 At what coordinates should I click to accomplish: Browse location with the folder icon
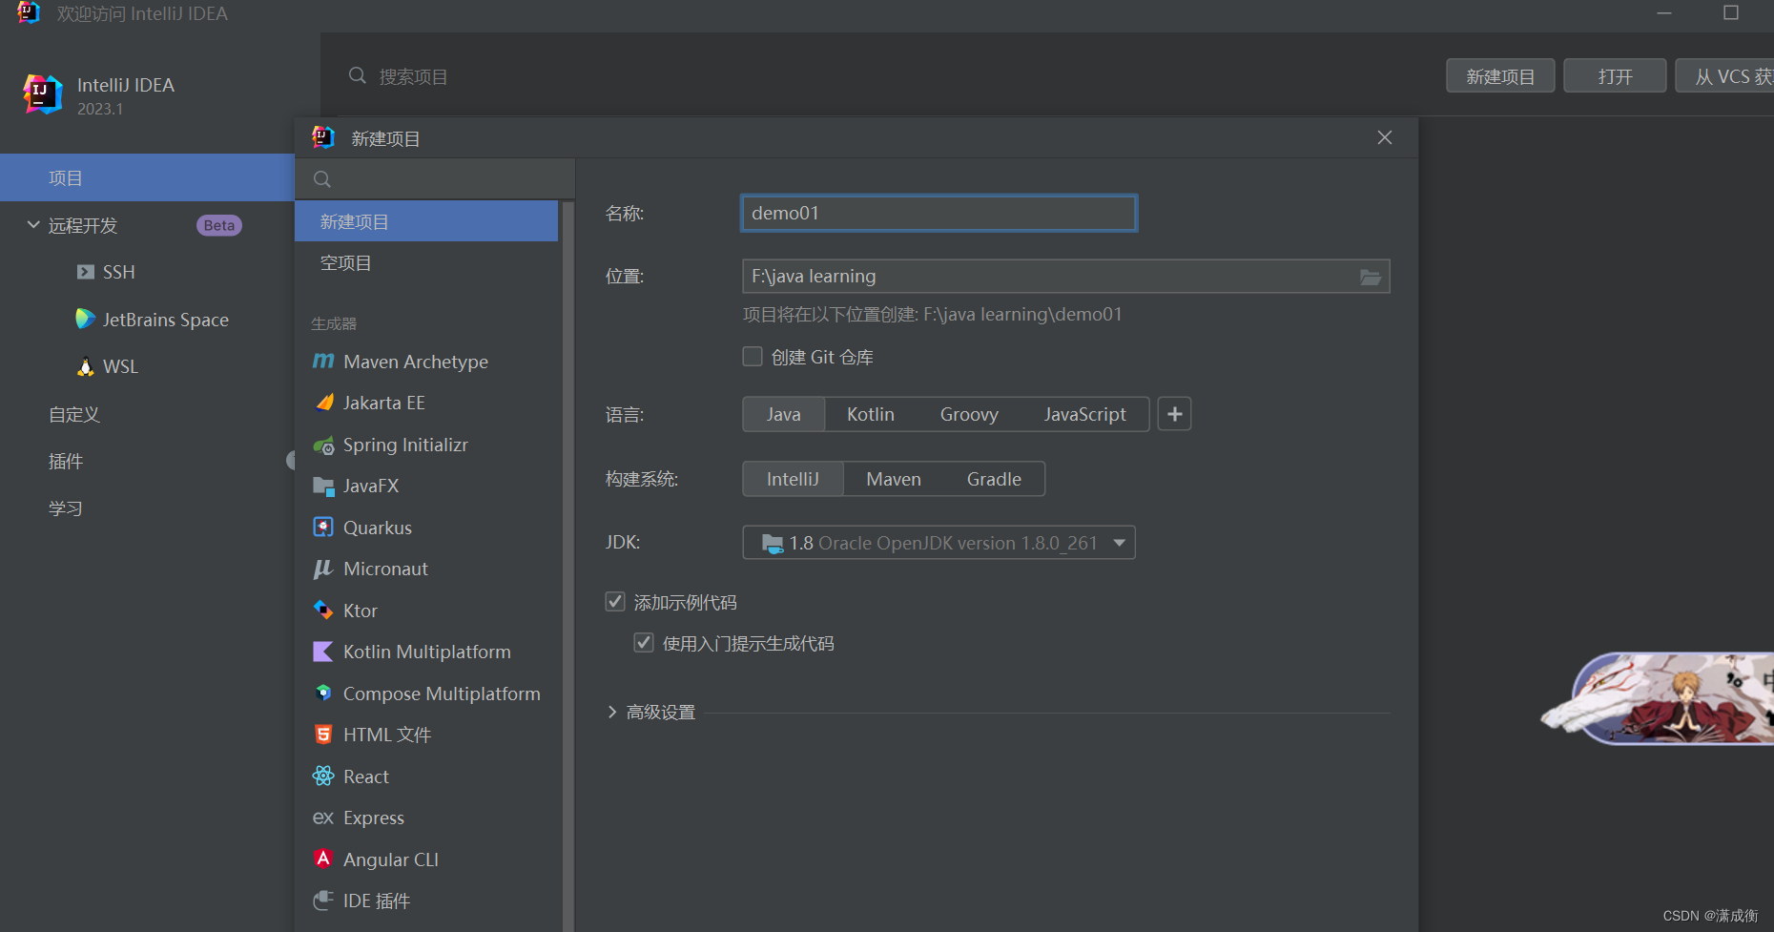click(1371, 277)
